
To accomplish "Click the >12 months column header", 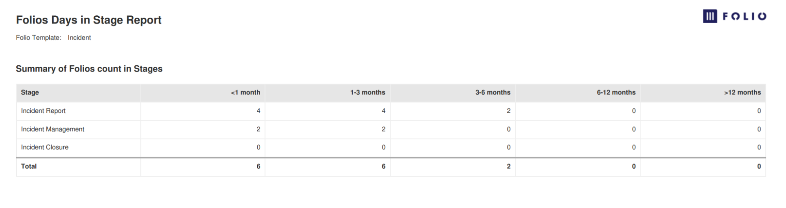I will (x=742, y=92).
